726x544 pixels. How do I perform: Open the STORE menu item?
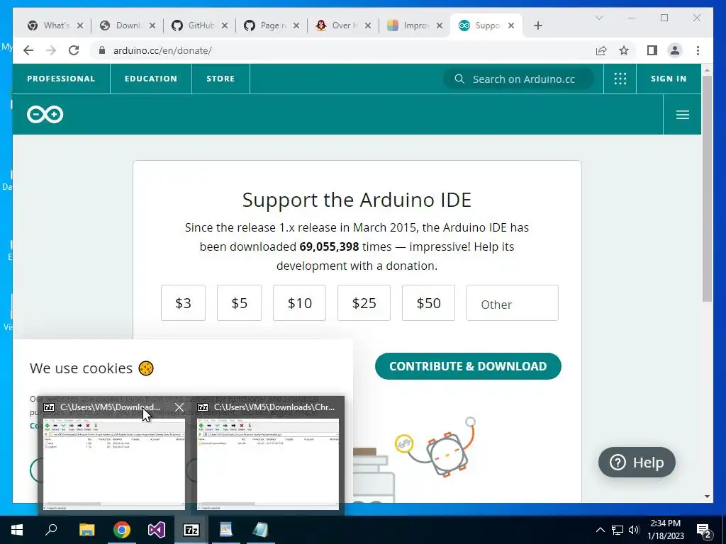[x=220, y=79]
